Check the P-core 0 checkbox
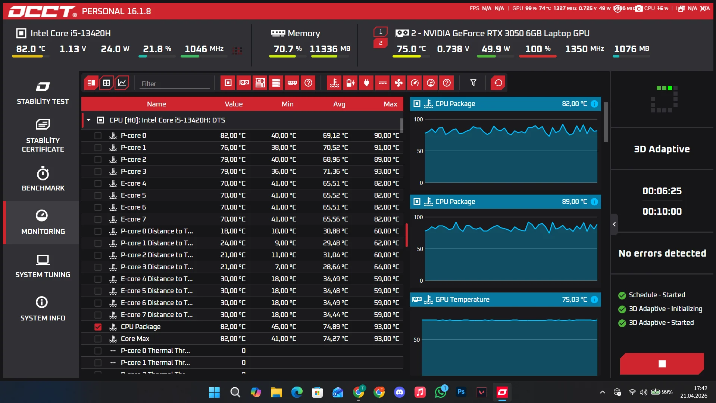 click(98, 136)
